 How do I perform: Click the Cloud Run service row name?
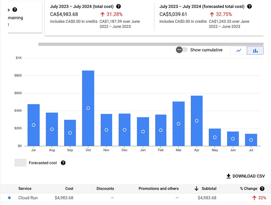pyautogui.click(x=28, y=198)
